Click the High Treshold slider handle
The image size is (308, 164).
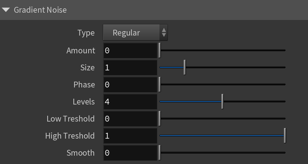tap(285, 136)
